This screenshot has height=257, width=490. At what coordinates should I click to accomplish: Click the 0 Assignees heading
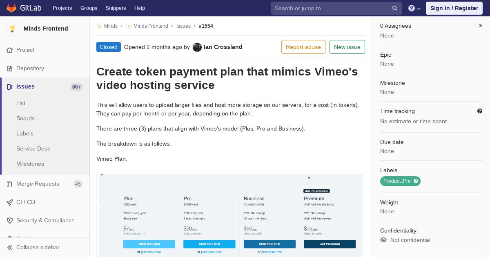point(396,26)
